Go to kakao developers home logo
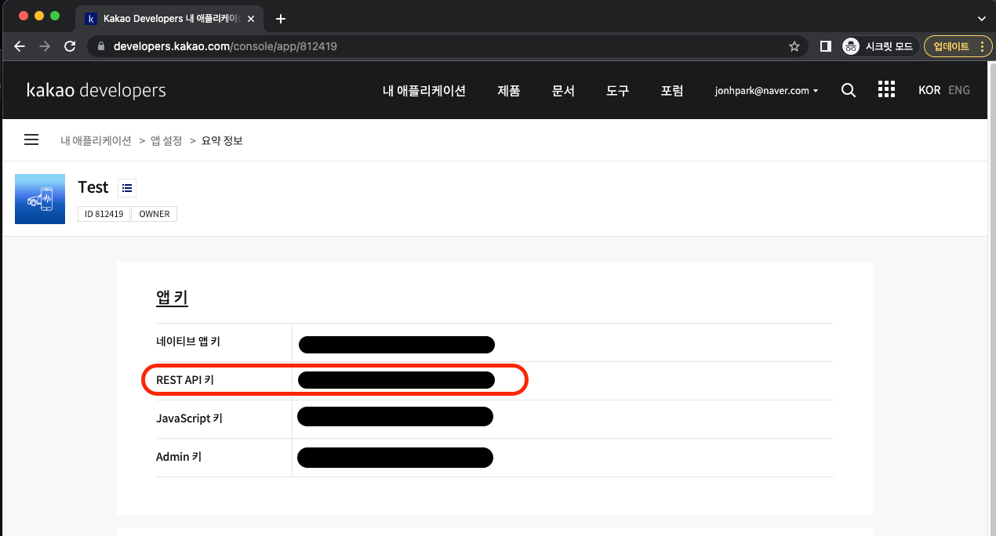Image resolution: width=996 pixels, height=536 pixels. tap(96, 90)
